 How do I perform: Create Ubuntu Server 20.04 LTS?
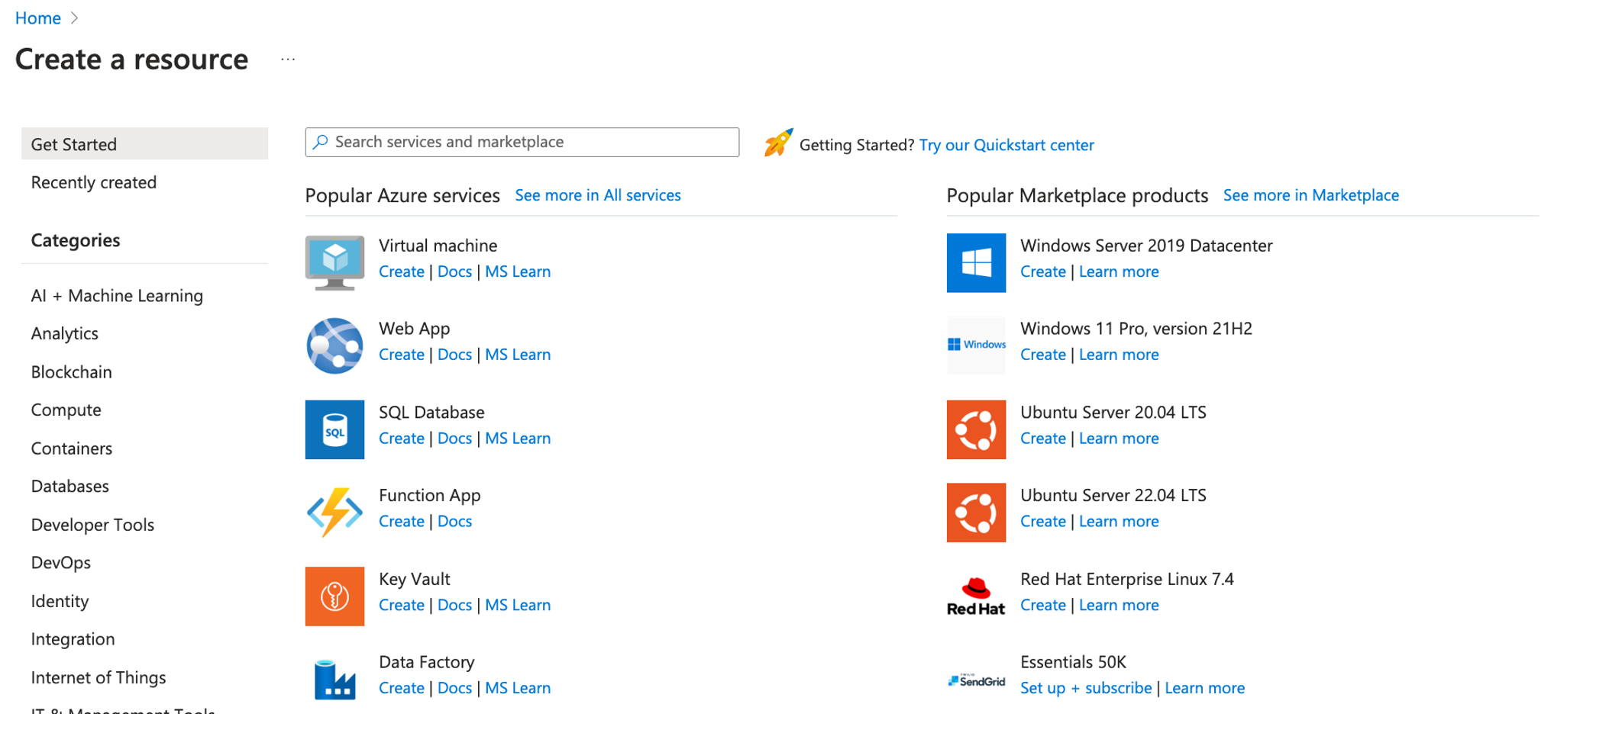point(1043,439)
